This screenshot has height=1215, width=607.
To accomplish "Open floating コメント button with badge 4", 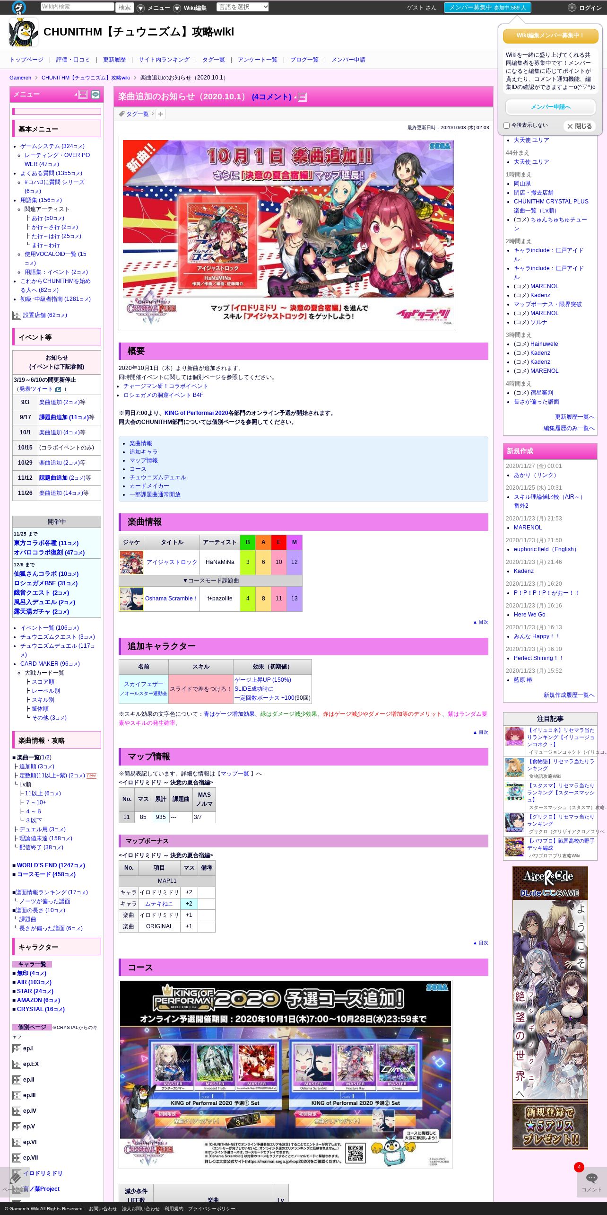I will click(x=591, y=1182).
